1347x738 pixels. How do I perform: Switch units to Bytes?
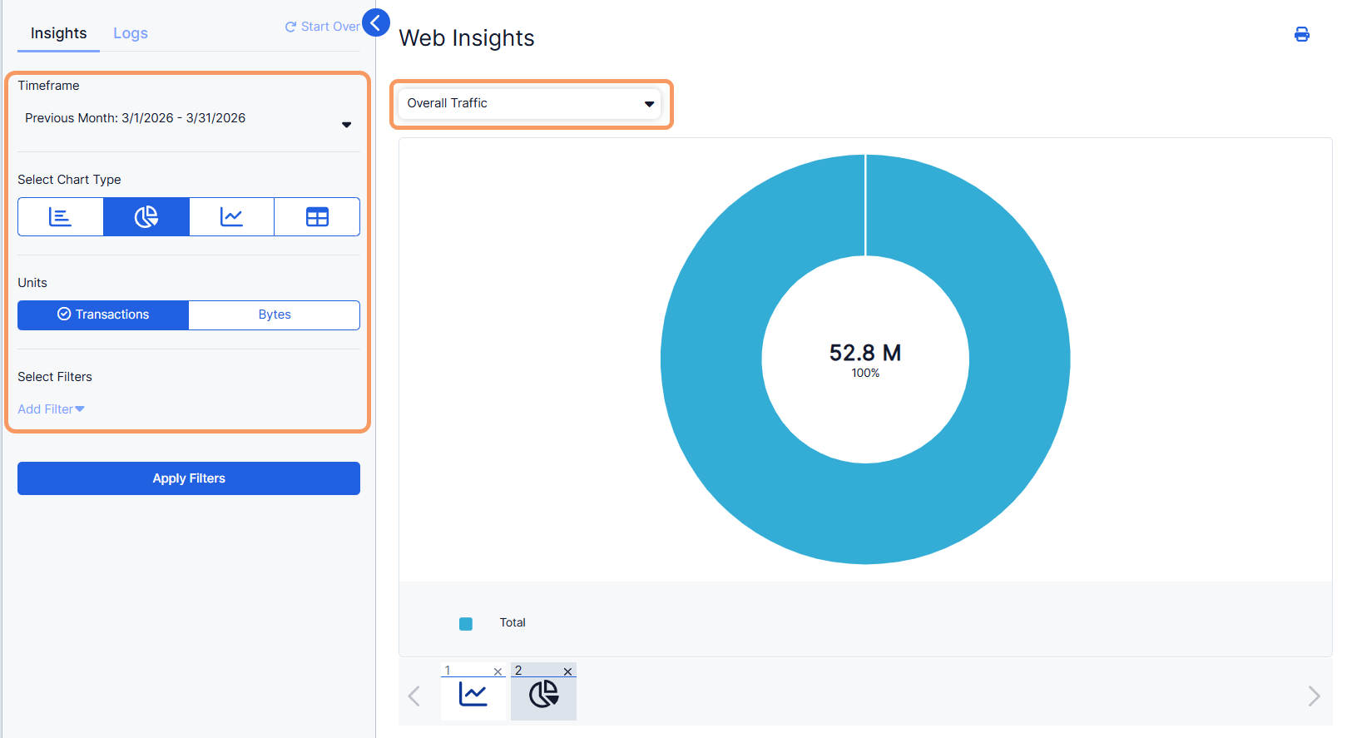click(275, 315)
